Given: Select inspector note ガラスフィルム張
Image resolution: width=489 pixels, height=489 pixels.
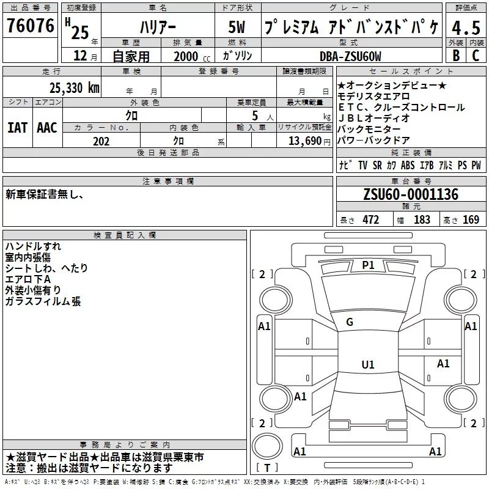Looking at the screenshot, I should tap(43, 301).
